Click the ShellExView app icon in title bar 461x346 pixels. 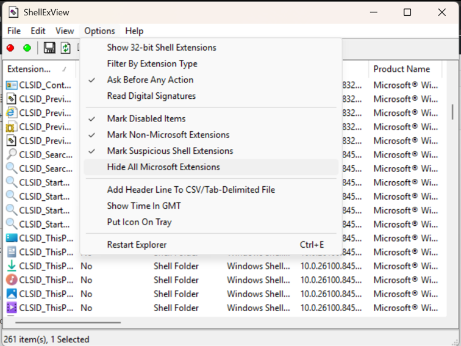tap(13, 12)
